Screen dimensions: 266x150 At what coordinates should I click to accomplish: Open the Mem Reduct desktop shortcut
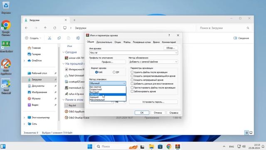(6, 46)
